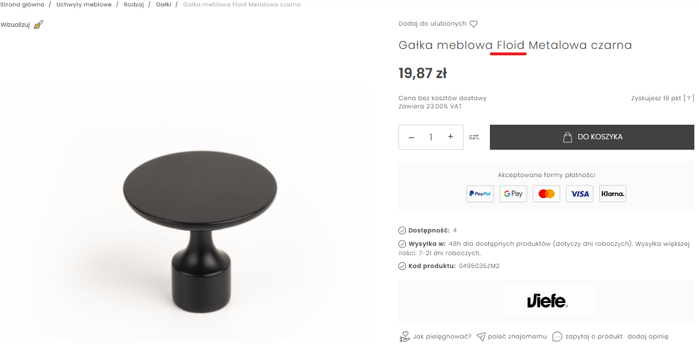Decrease quantity with minus button

(x=411, y=138)
